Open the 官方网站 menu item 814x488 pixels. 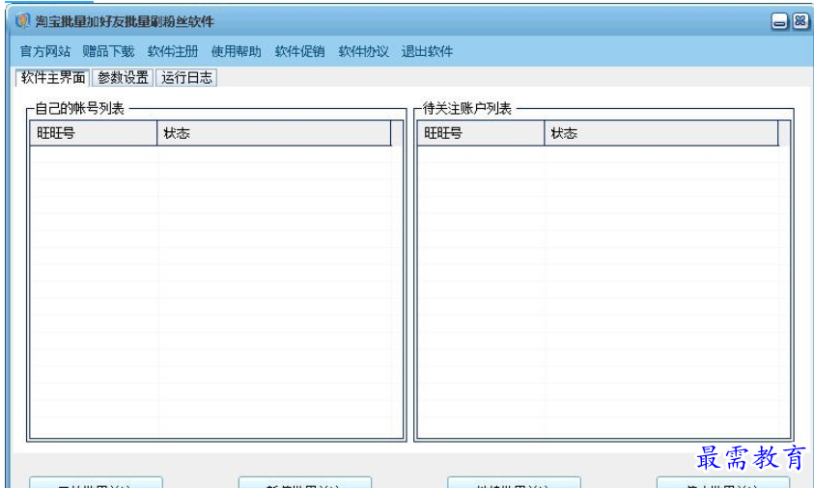click(x=45, y=51)
